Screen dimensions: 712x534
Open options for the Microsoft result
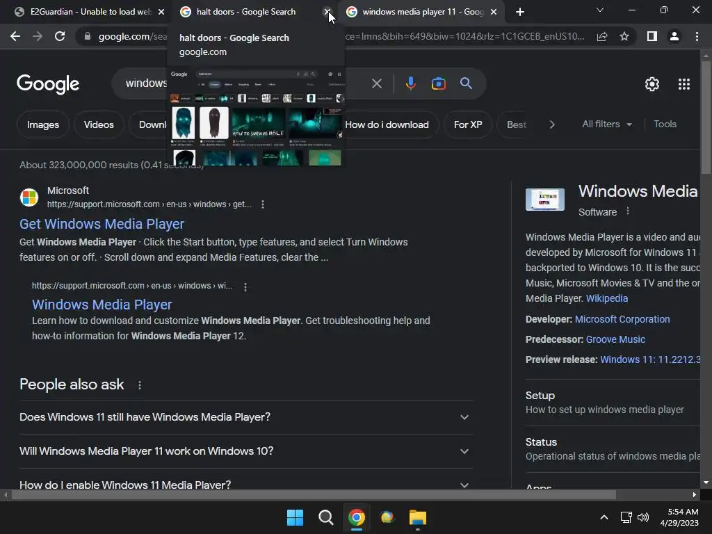click(262, 204)
